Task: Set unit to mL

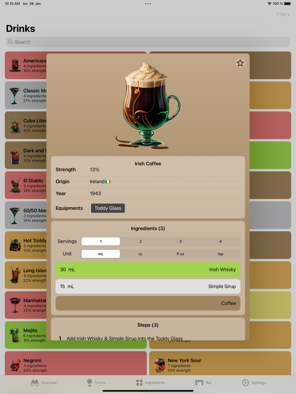Action: [101, 254]
